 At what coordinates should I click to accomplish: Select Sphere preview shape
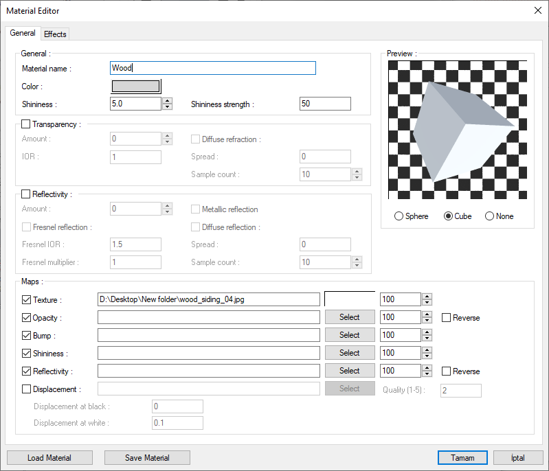click(399, 216)
